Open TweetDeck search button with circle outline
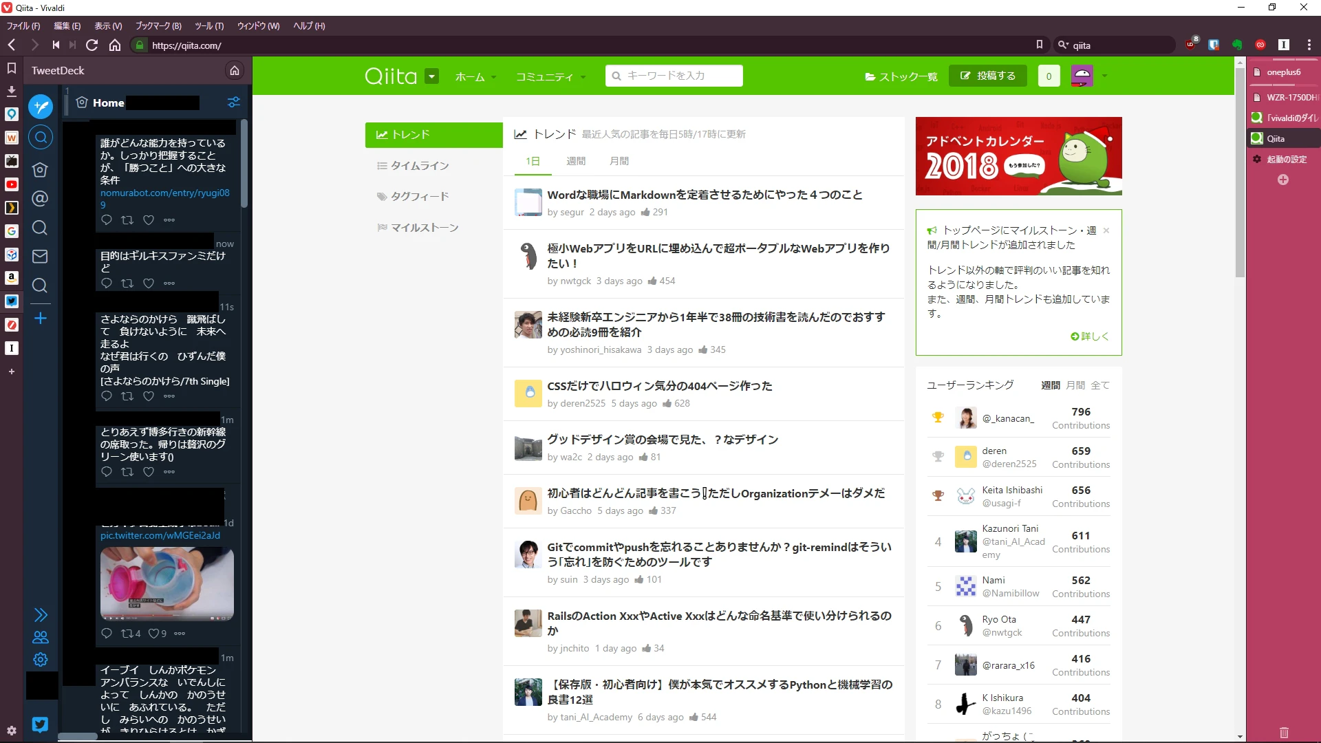1321x743 pixels. (41, 138)
